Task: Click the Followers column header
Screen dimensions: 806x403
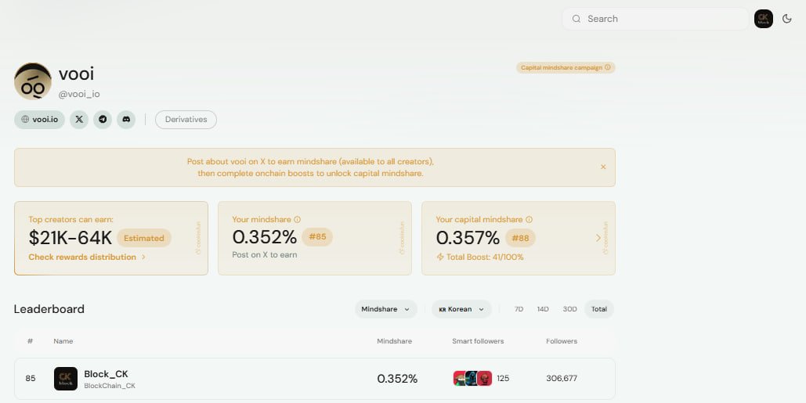Action: [562, 341]
